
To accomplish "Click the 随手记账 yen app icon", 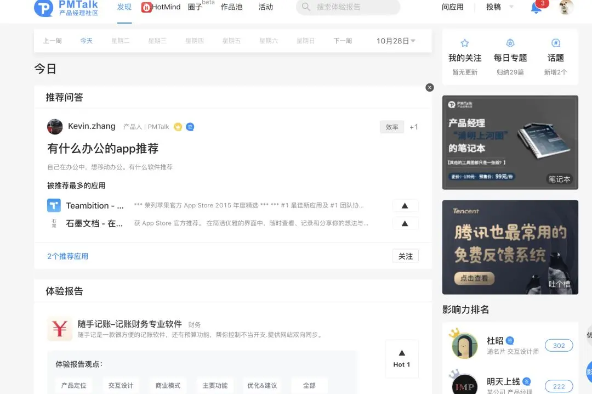I will [x=60, y=329].
